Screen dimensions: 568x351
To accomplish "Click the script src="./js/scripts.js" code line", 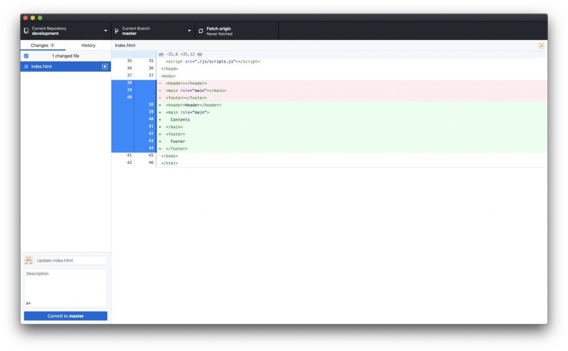I will tap(212, 61).
